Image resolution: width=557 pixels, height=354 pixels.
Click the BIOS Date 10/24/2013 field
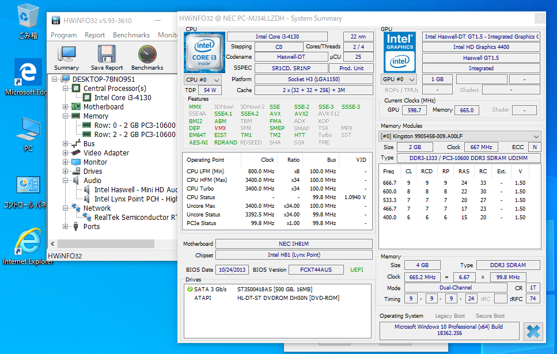pyautogui.click(x=232, y=270)
